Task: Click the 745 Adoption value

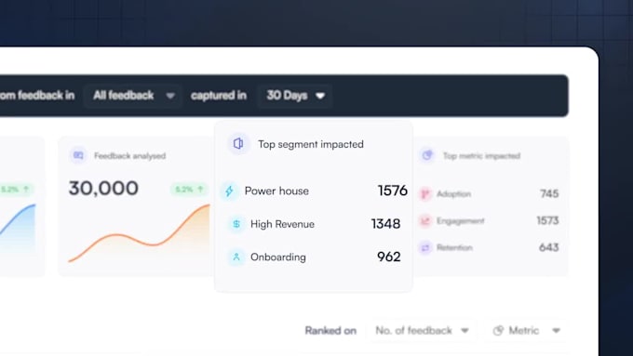Action: click(x=549, y=194)
